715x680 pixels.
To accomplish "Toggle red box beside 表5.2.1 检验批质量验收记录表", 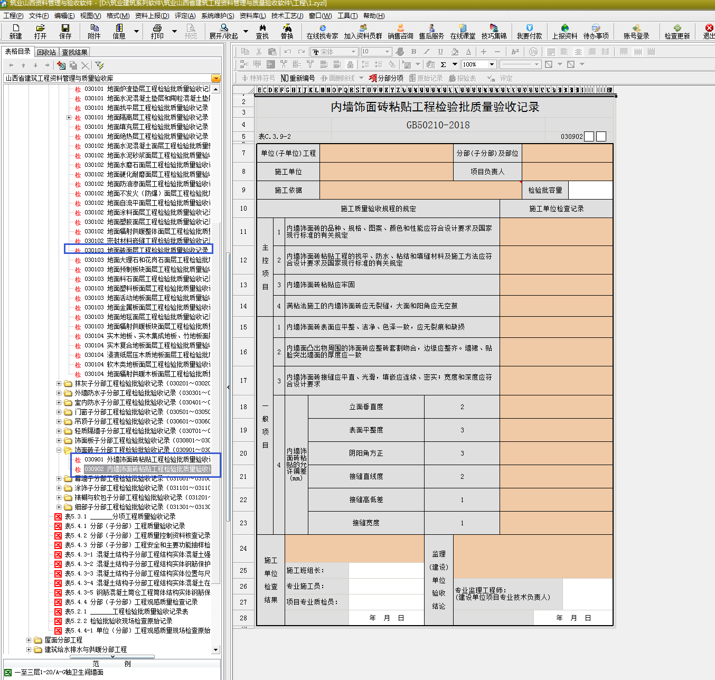I will click(58, 611).
